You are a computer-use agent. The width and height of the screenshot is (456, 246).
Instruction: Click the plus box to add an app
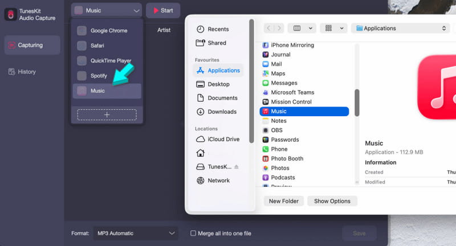(107, 114)
